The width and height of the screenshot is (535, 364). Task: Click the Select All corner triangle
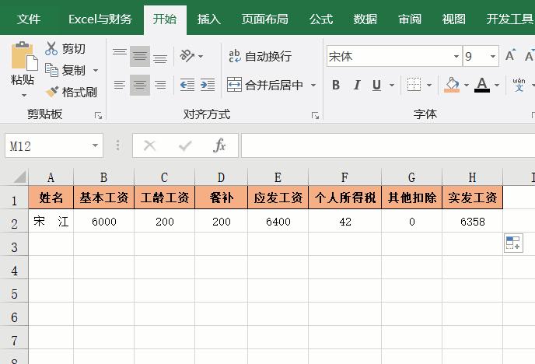(x=19, y=177)
